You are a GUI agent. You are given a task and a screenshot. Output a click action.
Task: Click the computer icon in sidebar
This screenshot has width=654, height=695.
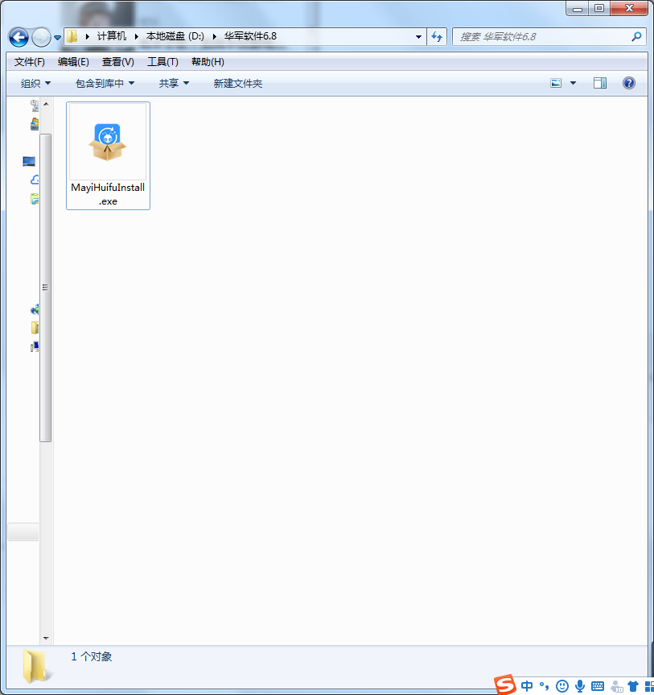[x=35, y=346]
